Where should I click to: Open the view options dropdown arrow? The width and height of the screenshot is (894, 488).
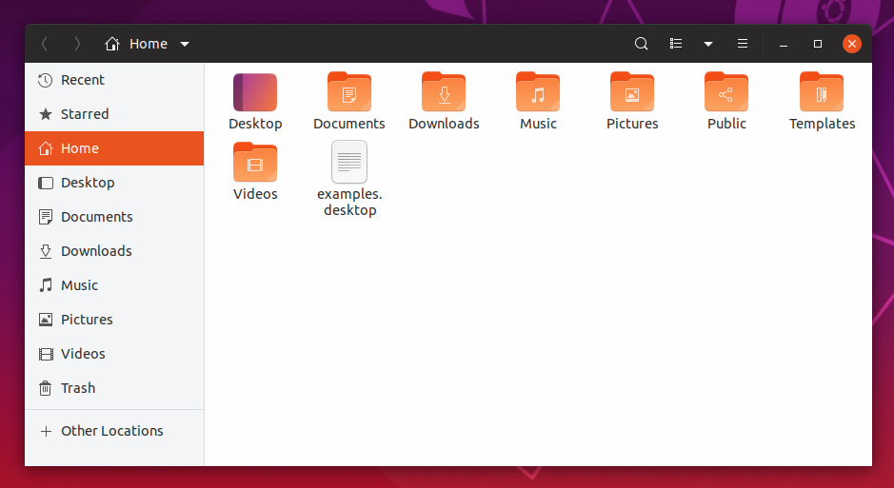(707, 44)
